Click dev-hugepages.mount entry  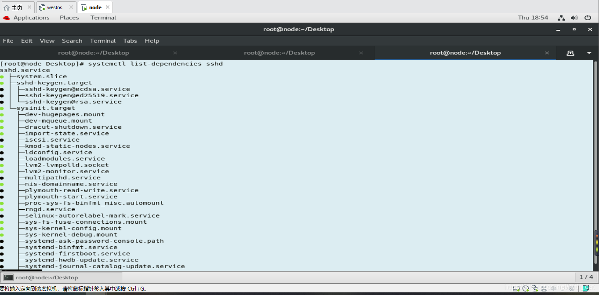[65, 114]
